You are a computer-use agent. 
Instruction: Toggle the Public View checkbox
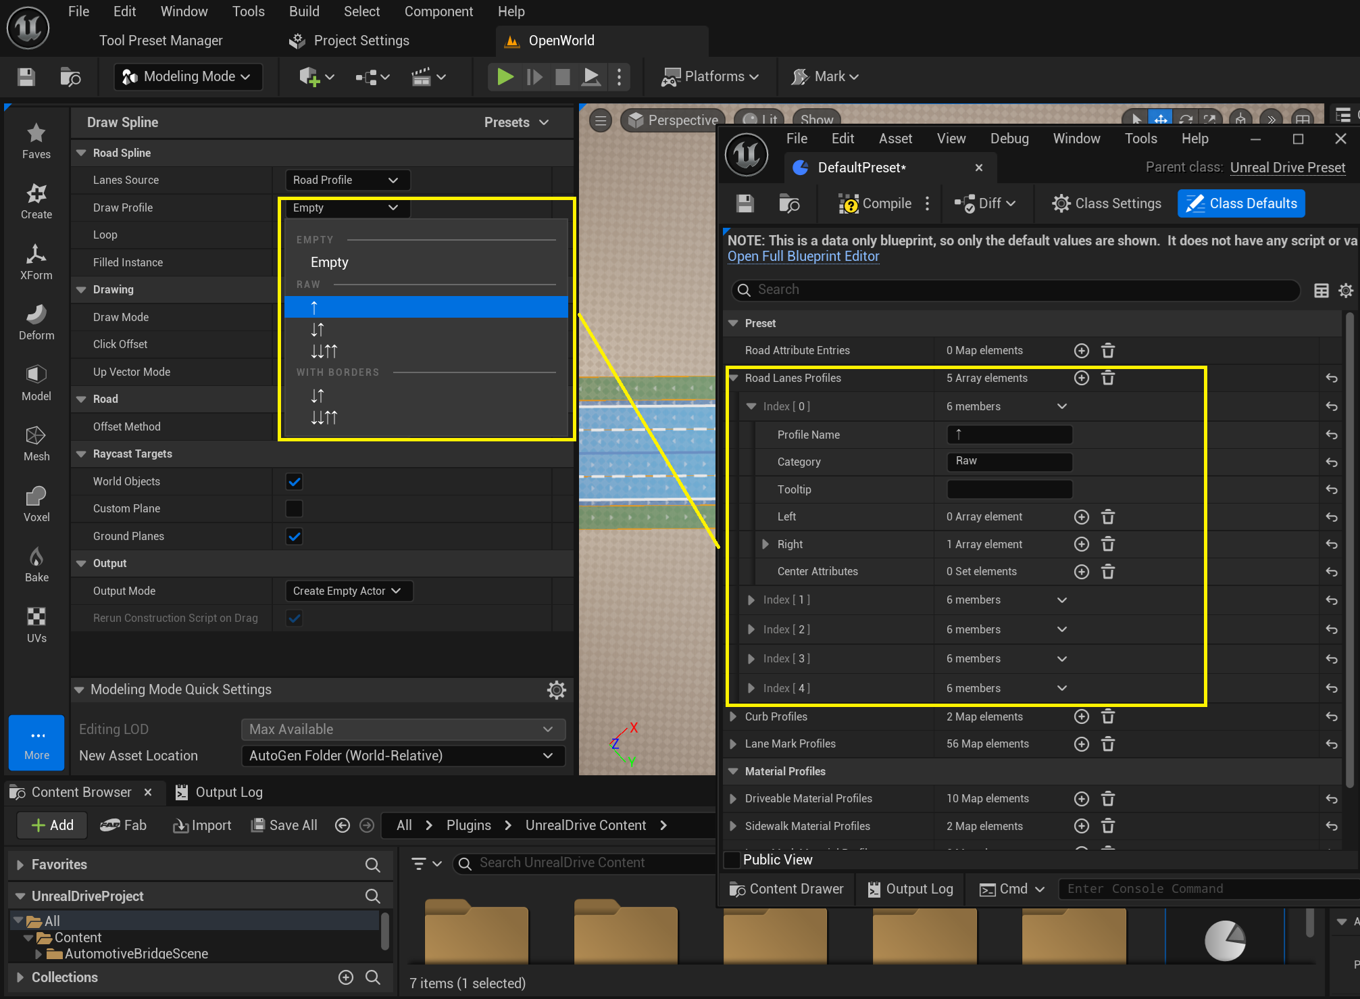tap(732, 860)
